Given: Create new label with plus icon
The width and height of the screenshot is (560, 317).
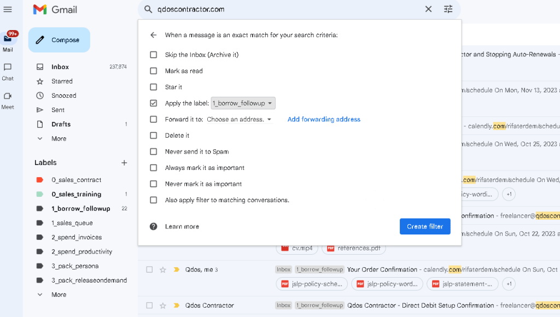Looking at the screenshot, I should (124, 163).
